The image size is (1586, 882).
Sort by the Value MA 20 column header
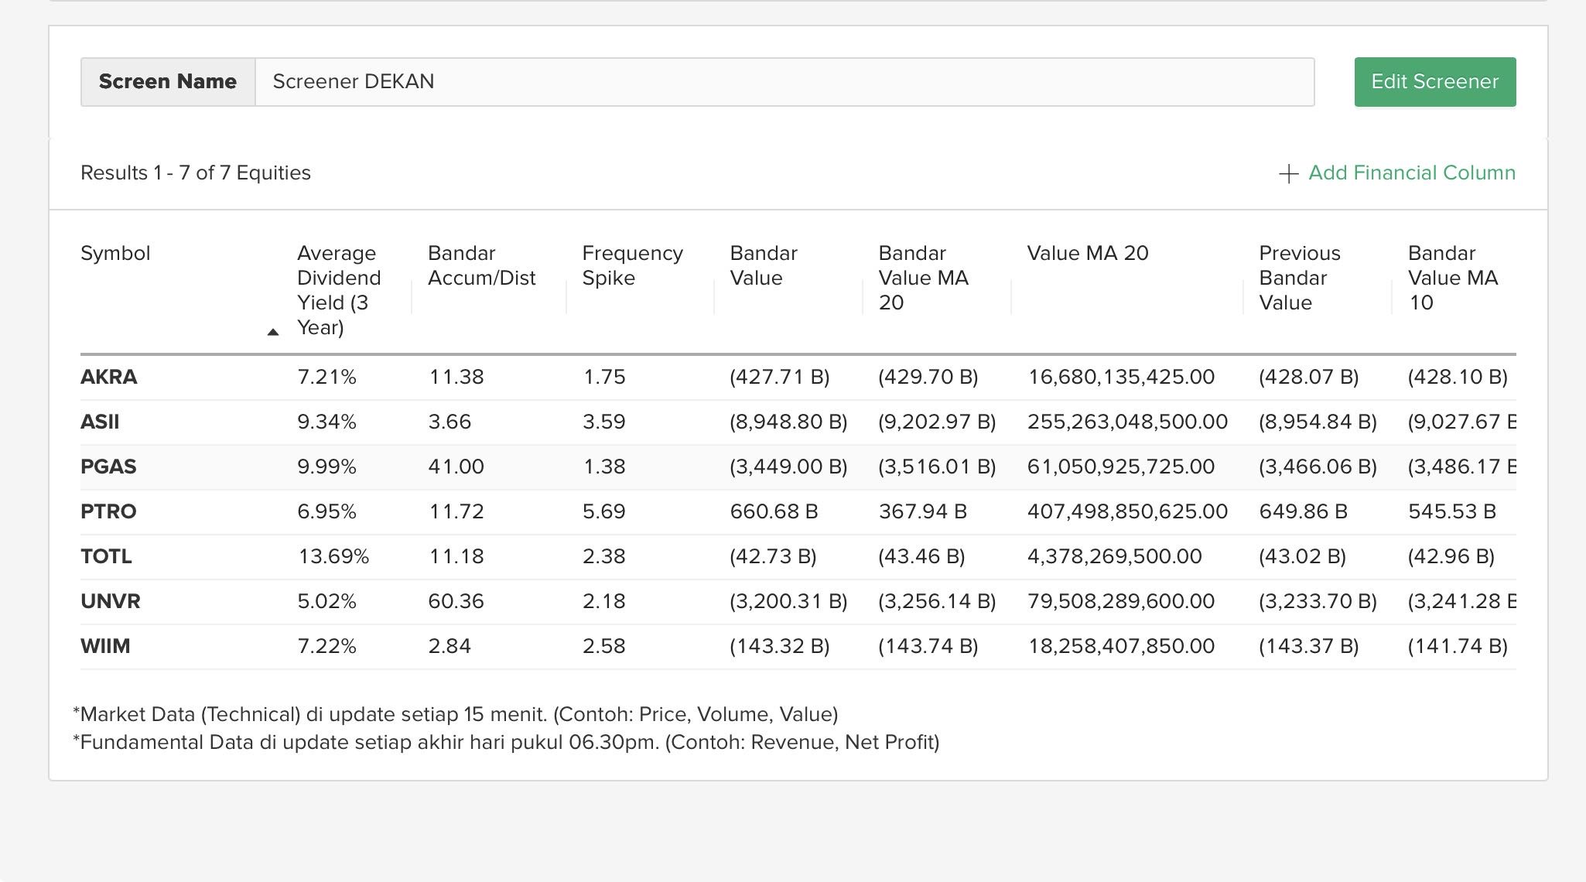pyautogui.click(x=1087, y=254)
